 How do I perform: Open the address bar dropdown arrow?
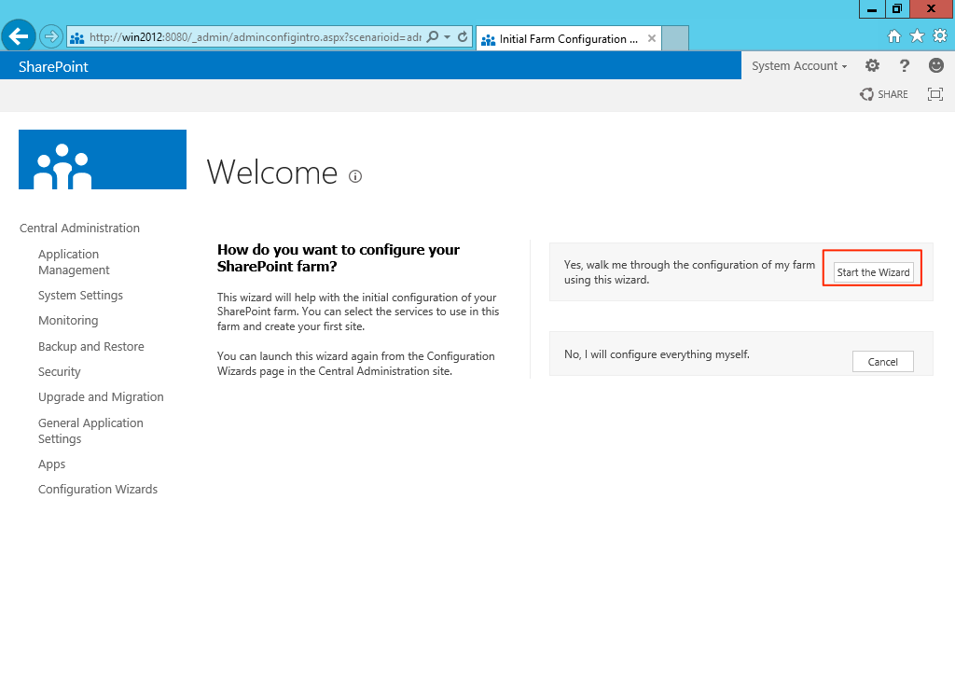pyautogui.click(x=448, y=37)
